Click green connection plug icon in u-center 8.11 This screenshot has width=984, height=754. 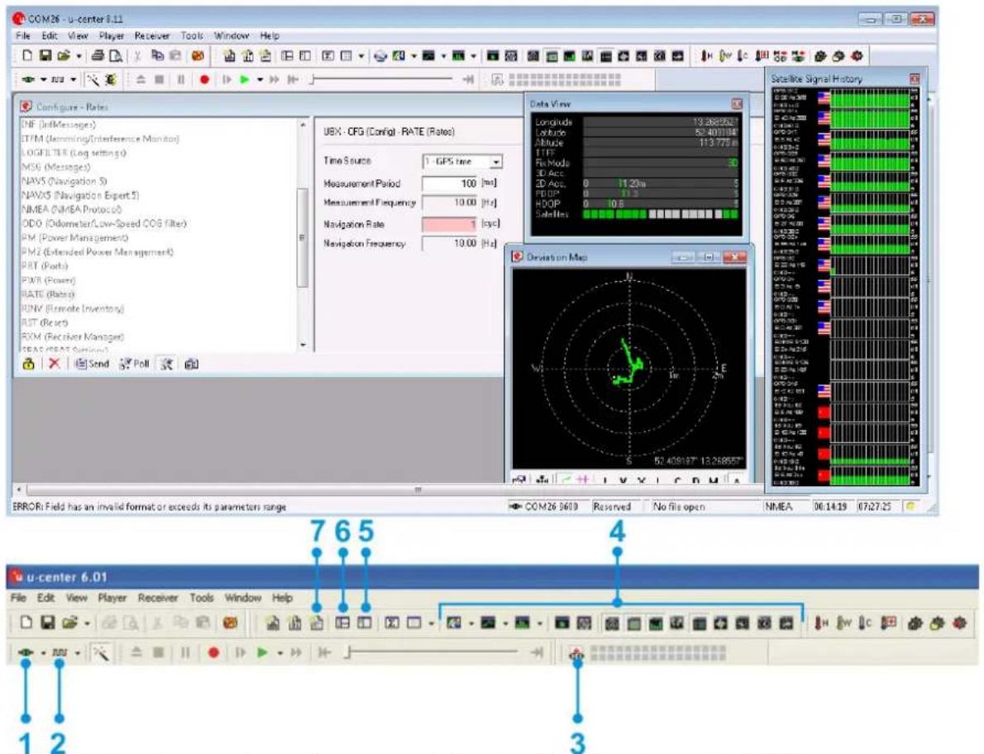27,79
